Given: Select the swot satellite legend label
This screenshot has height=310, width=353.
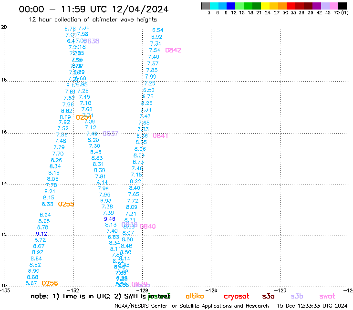Looking at the screenshot, I should [x=327, y=297].
